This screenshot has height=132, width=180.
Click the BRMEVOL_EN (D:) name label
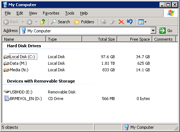pos(26,99)
